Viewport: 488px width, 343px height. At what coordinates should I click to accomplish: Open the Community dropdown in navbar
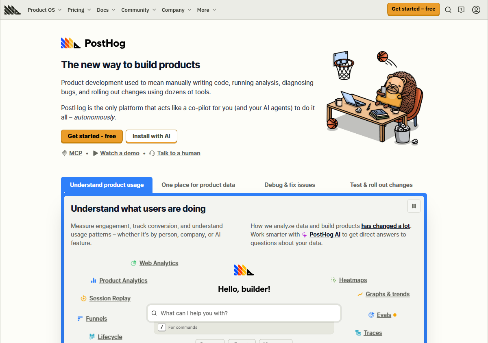(139, 10)
